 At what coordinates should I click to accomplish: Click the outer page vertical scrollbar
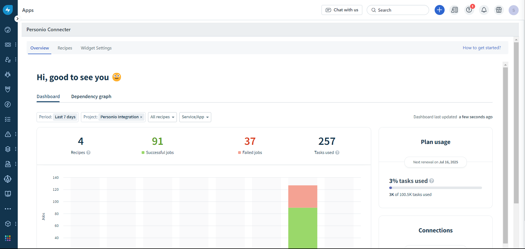(516, 123)
